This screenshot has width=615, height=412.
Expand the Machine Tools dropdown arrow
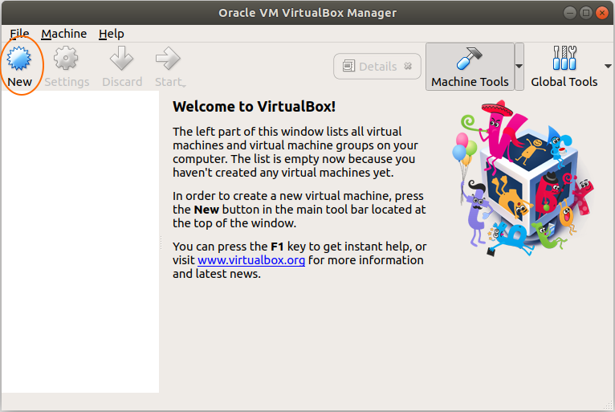(x=519, y=67)
